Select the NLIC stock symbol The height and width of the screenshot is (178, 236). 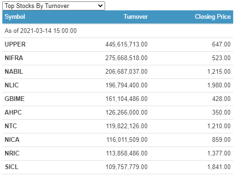[12, 85]
